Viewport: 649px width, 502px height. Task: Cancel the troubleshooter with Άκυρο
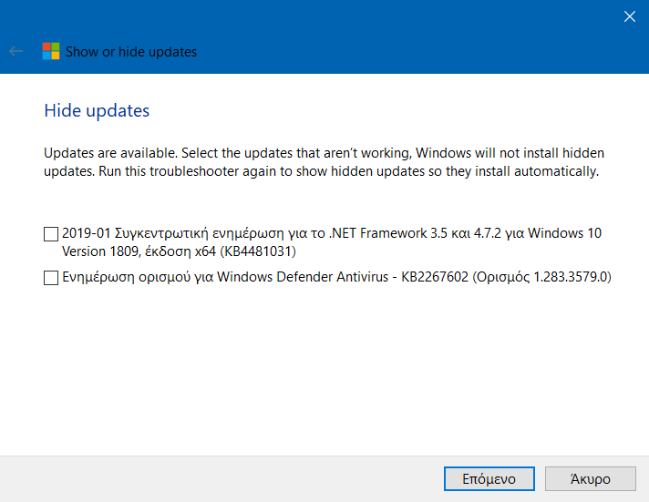point(591,479)
